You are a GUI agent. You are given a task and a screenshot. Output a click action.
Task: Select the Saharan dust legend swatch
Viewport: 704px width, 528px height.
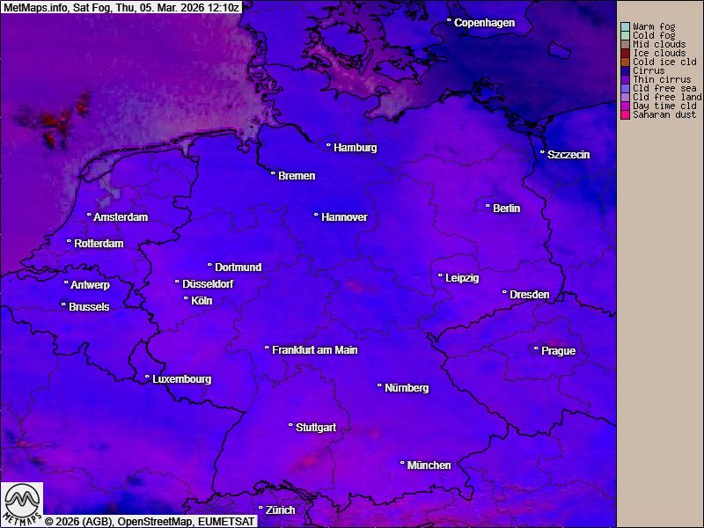coord(625,115)
